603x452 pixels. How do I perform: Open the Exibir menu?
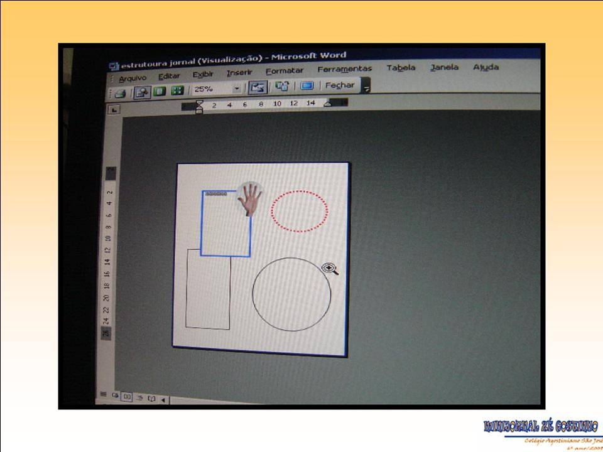(203, 75)
